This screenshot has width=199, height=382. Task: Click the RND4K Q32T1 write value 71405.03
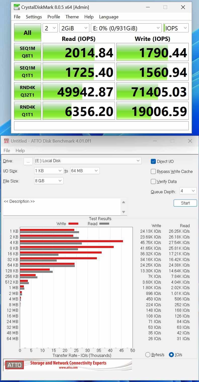(x=153, y=91)
